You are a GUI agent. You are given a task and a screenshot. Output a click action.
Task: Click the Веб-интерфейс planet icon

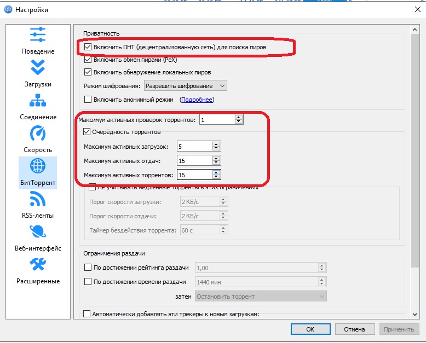coord(38,232)
